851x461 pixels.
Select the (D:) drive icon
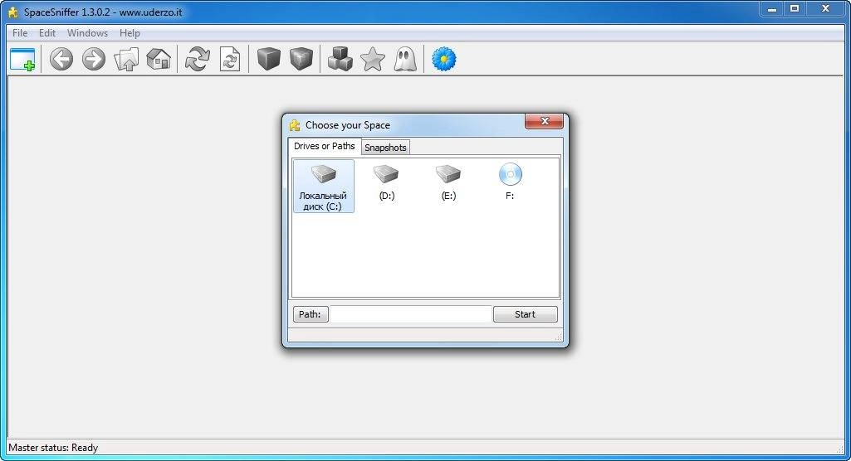386,183
